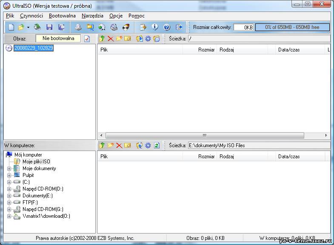Sort local pane by Rodzaj column
Image resolution: width=334 pixels, height=245 pixels.
coord(242,157)
